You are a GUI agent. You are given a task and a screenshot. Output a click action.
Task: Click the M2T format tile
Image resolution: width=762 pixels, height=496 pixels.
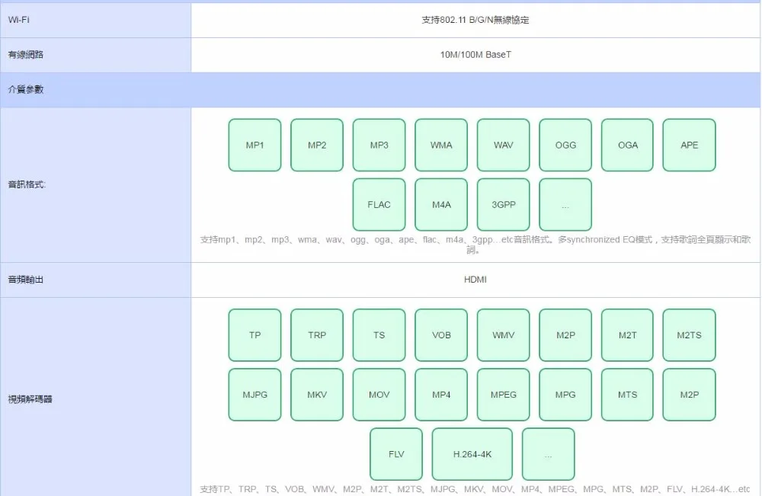(x=627, y=335)
